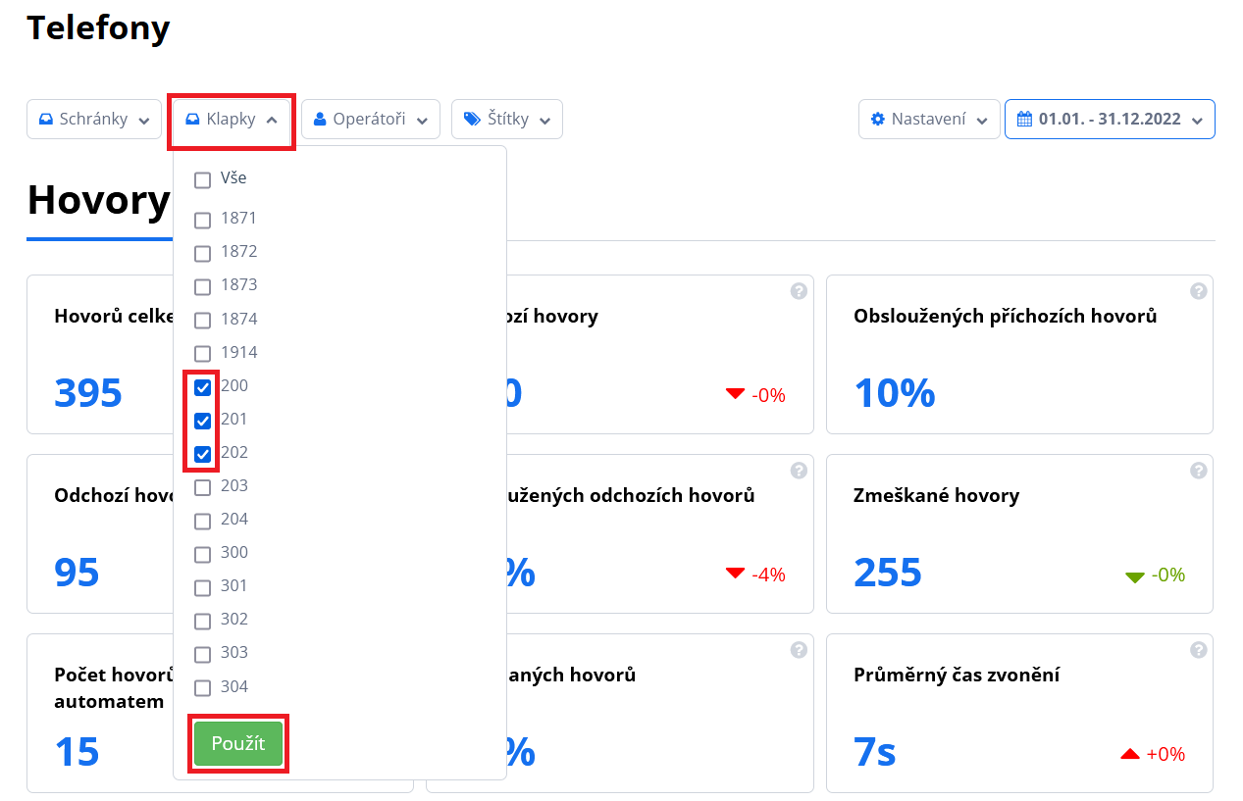
Task: Click the tag icon beside Štítky
Action: pos(472,120)
